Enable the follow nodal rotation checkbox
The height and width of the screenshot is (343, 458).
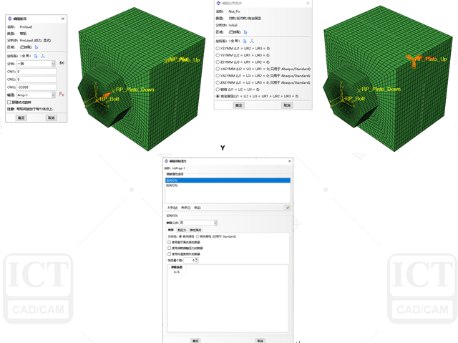coord(9,102)
